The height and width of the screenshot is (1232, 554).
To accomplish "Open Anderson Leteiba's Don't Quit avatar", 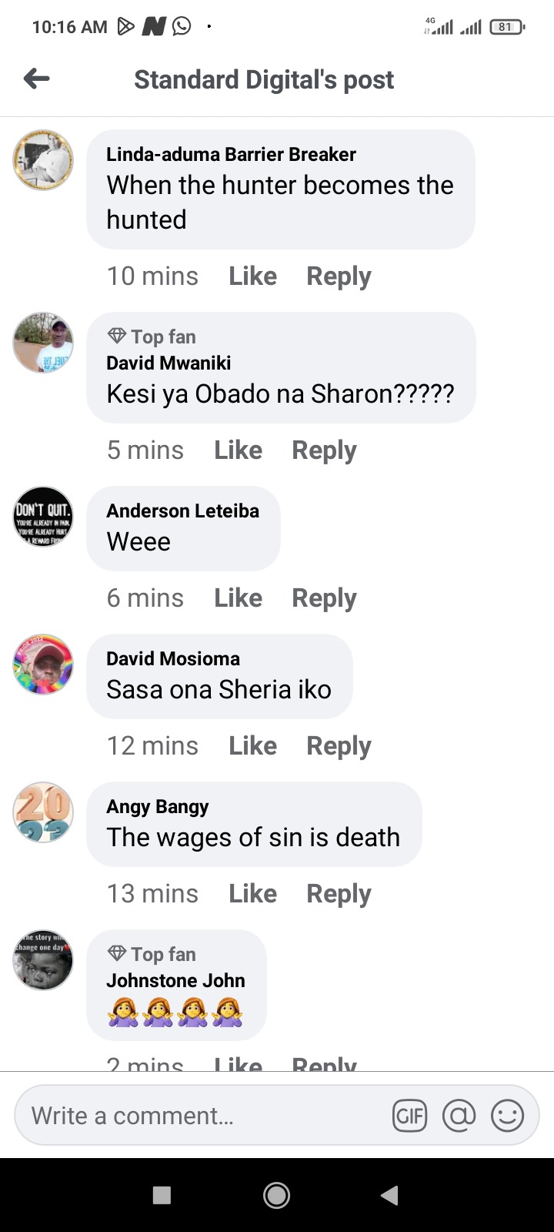I will tap(43, 517).
